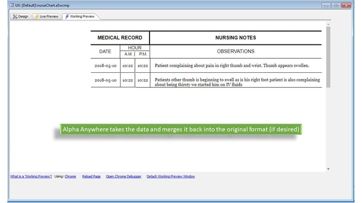
Task: Minimize the nurseChart window
Action: pos(326,5)
